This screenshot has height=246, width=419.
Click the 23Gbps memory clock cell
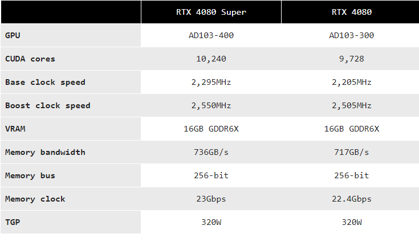pyautogui.click(x=211, y=199)
